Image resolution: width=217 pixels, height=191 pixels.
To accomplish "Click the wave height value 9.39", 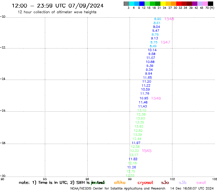I will point(150,66).
